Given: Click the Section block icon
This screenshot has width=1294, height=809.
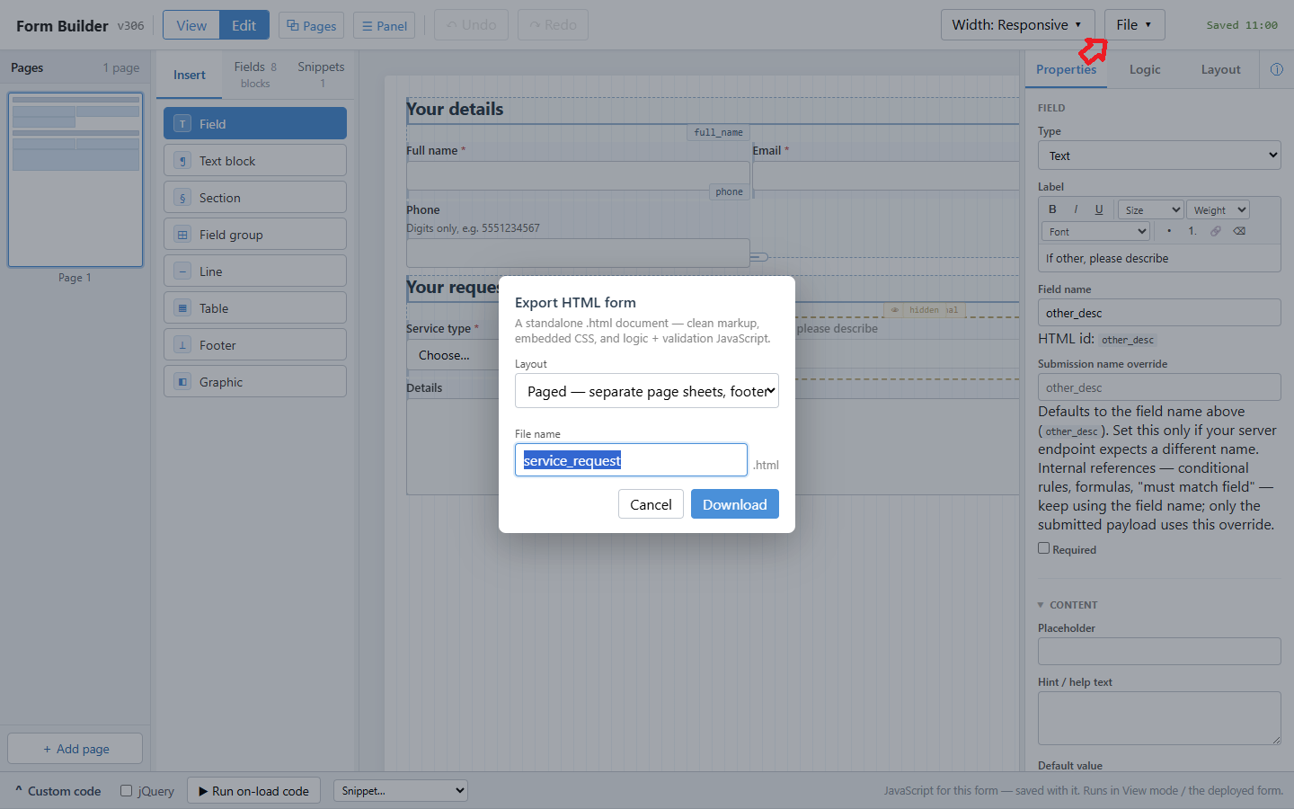Looking at the screenshot, I should tap(182, 198).
